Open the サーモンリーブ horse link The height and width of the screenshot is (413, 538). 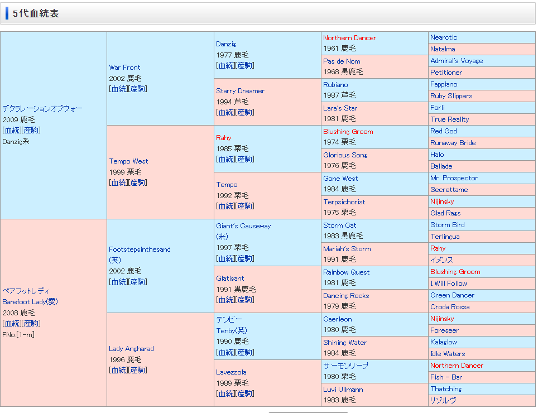click(x=345, y=366)
